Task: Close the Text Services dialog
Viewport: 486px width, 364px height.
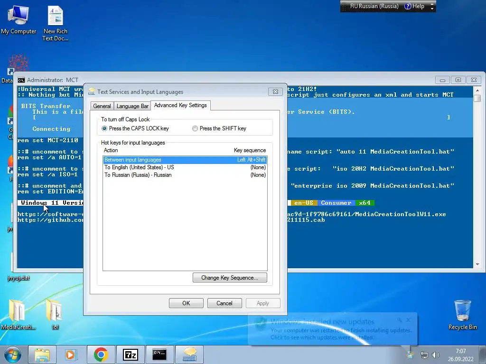Action: click(x=275, y=91)
